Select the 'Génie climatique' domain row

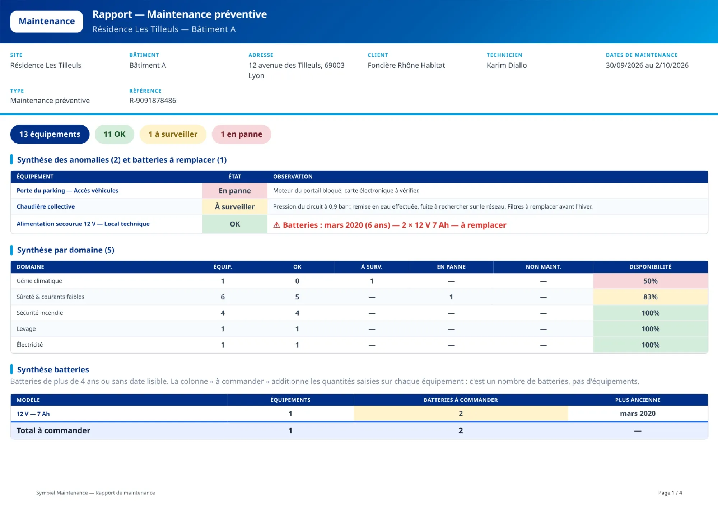(x=359, y=281)
